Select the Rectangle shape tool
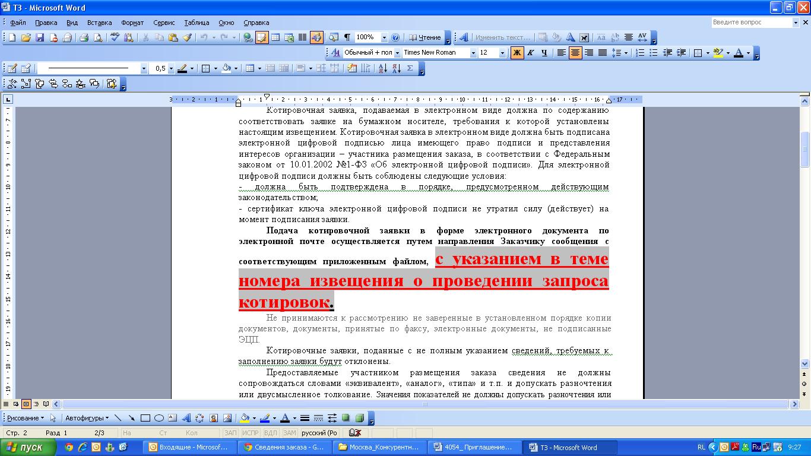Viewport: 811px width, 456px height. coord(145,418)
